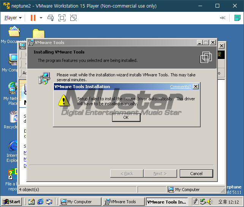Launch Internet Explorer from Quick Launch
Image resolution: width=244 pixels, height=207 pixels.
(x=40, y=202)
